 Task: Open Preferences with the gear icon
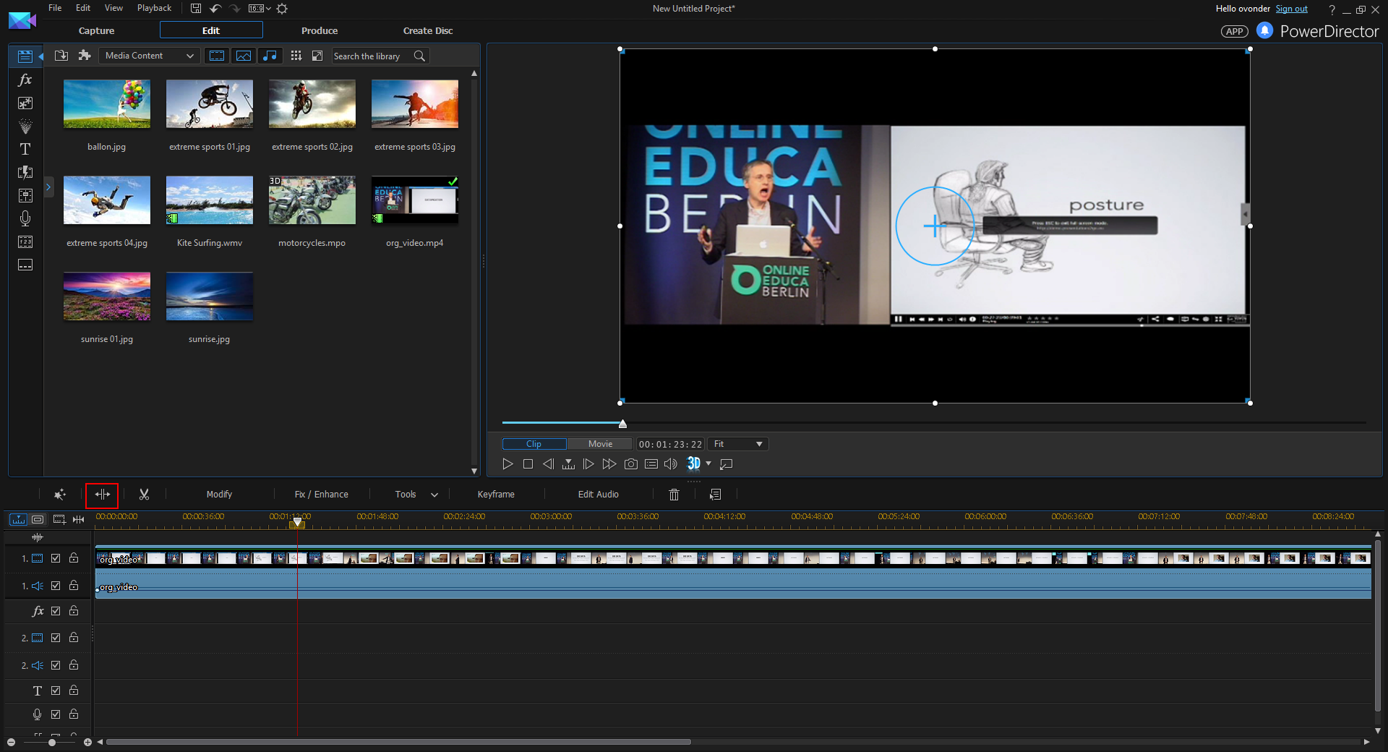click(282, 9)
